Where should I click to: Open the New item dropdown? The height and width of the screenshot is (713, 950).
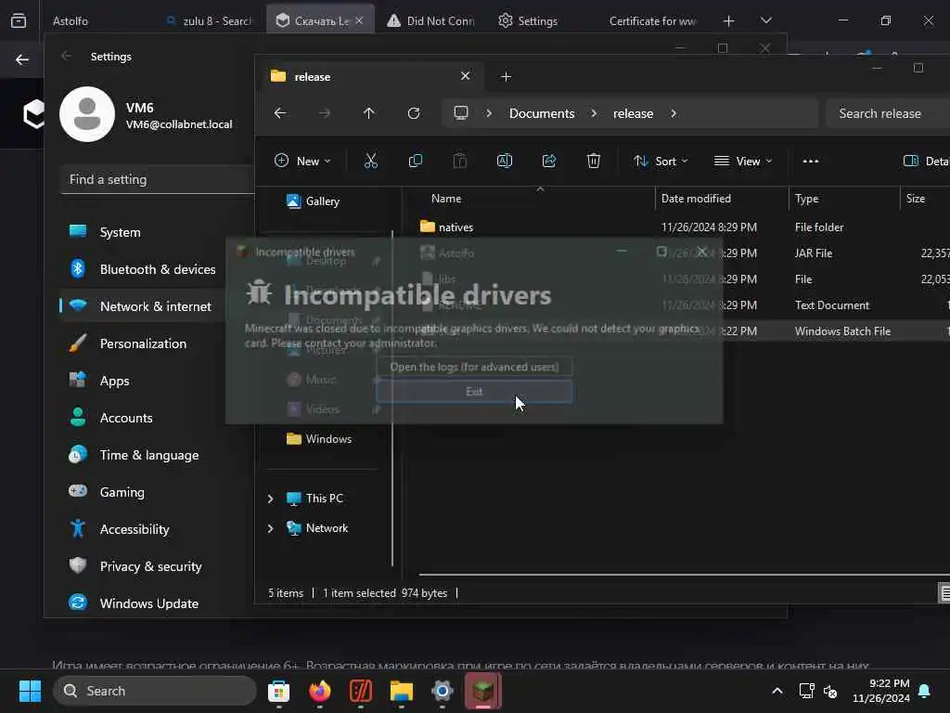pyautogui.click(x=302, y=162)
